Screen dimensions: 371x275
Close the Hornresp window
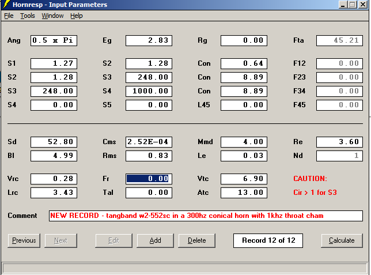363,5
